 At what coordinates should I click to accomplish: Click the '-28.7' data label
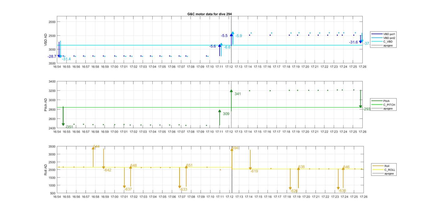click(x=52, y=56)
